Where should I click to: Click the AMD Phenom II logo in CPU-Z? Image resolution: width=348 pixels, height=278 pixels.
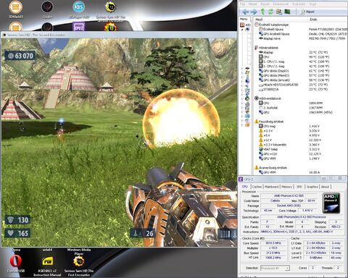point(332,203)
